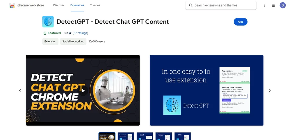Select the first video thumbnail in carousel strip
The image size is (290, 140).
(x=107, y=136)
